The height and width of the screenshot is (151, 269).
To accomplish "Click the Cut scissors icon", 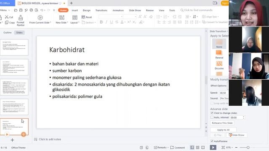I will [7, 17].
